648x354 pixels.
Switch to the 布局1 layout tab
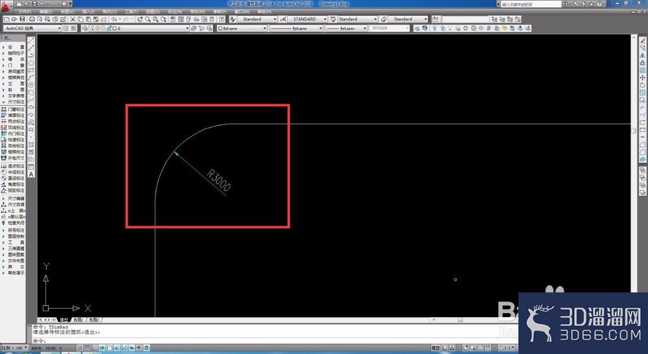(x=78, y=320)
